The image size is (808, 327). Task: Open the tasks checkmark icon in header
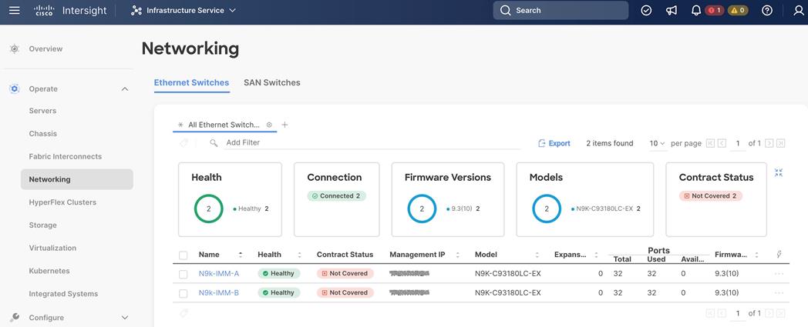point(646,10)
